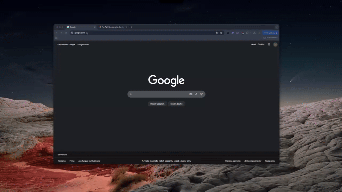Switch to the Gmail Fw: tab
This screenshot has height=192, width=342.
[113, 27]
